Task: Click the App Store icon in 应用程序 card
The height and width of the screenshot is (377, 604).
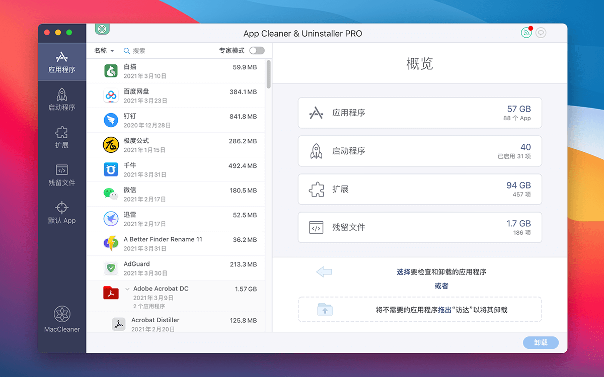Action: click(x=316, y=113)
